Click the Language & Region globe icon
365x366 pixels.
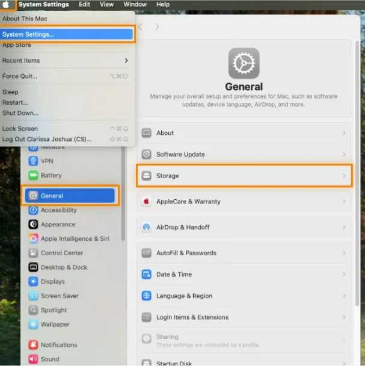click(147, 296)
